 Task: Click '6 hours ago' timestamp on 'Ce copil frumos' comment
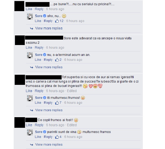(55, 125)
